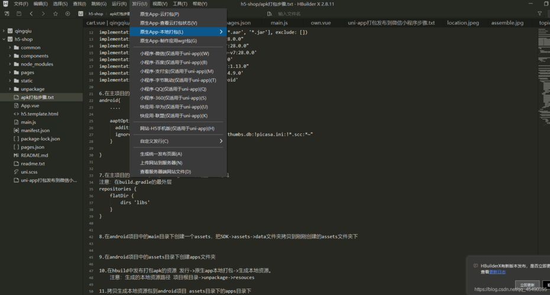Expand the static folder

[x=10, y=80]
